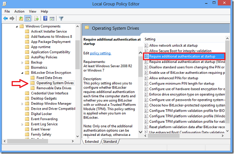Click folder icon next to ActiveX Installer Service
234x154 pixels.
(x=27, y=31)
